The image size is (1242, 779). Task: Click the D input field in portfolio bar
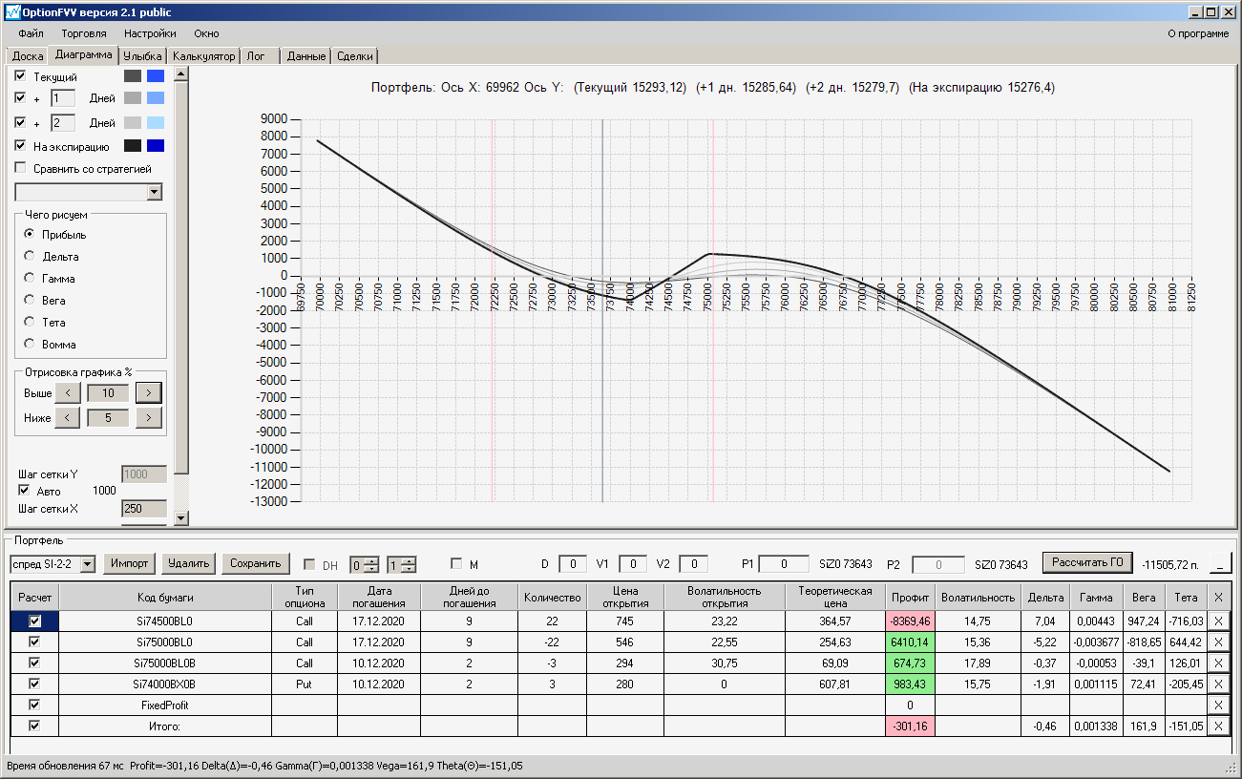572,564
